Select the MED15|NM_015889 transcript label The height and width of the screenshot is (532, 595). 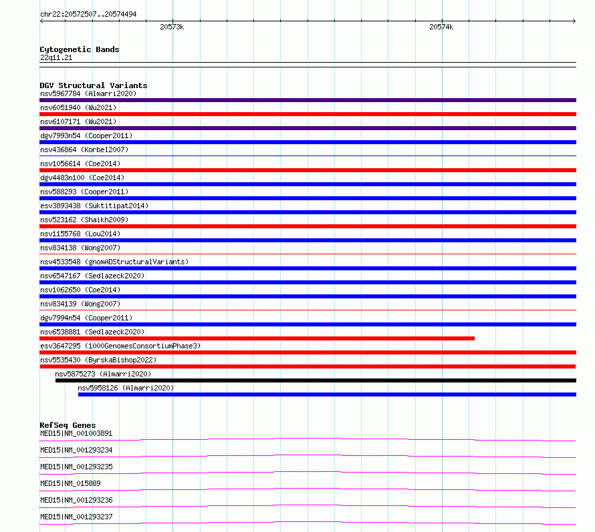tap(70, 483)
